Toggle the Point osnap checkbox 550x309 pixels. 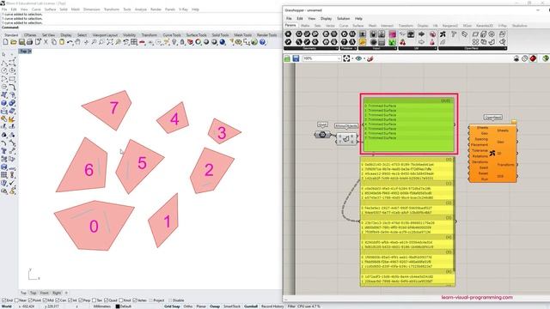pos(31,300)
